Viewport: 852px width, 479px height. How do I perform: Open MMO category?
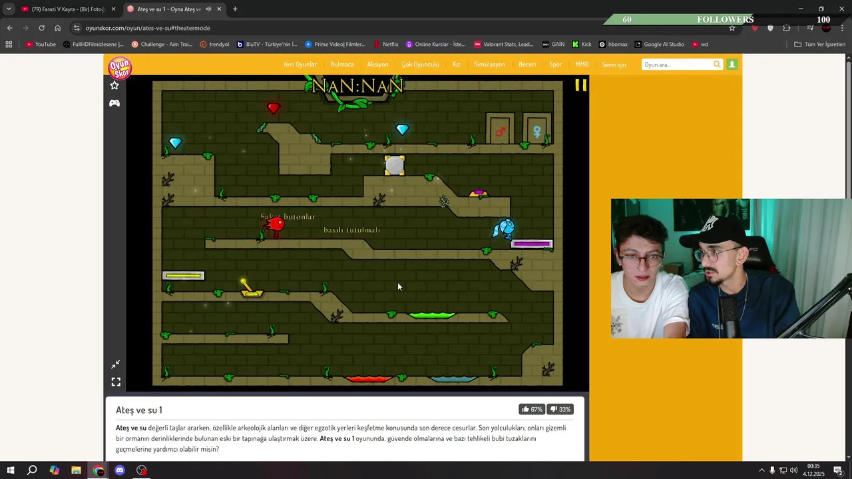pyautogui.click(x=582, y=65)
